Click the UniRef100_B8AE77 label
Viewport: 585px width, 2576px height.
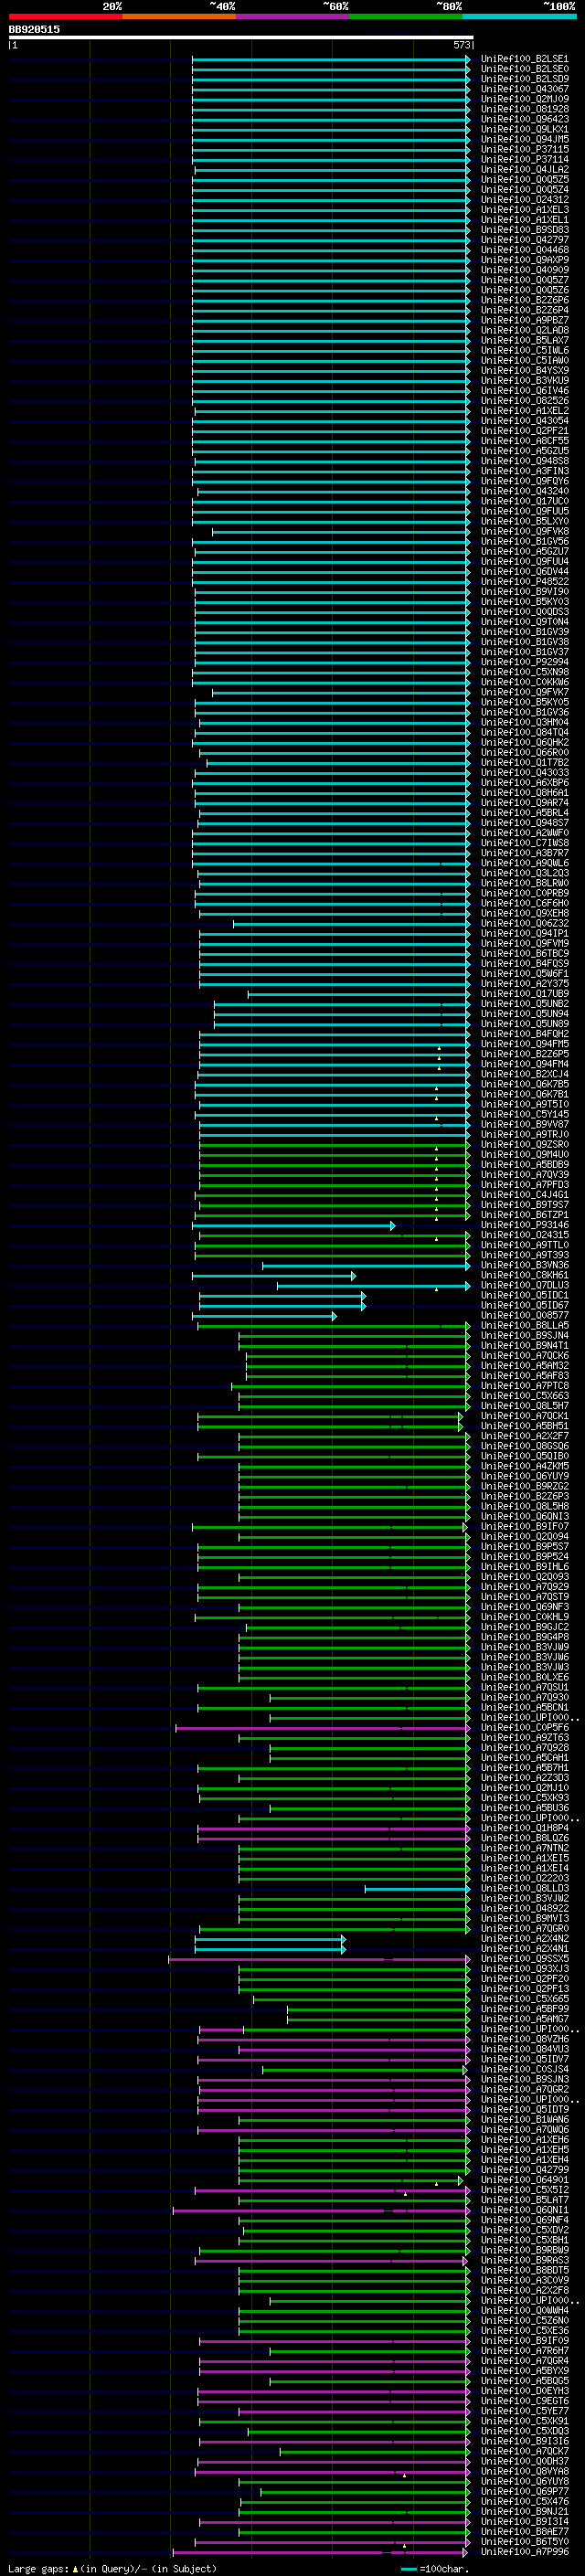[525, 2531]
